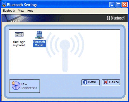Click the Bluetooth logo in the banner

[116, 18]
